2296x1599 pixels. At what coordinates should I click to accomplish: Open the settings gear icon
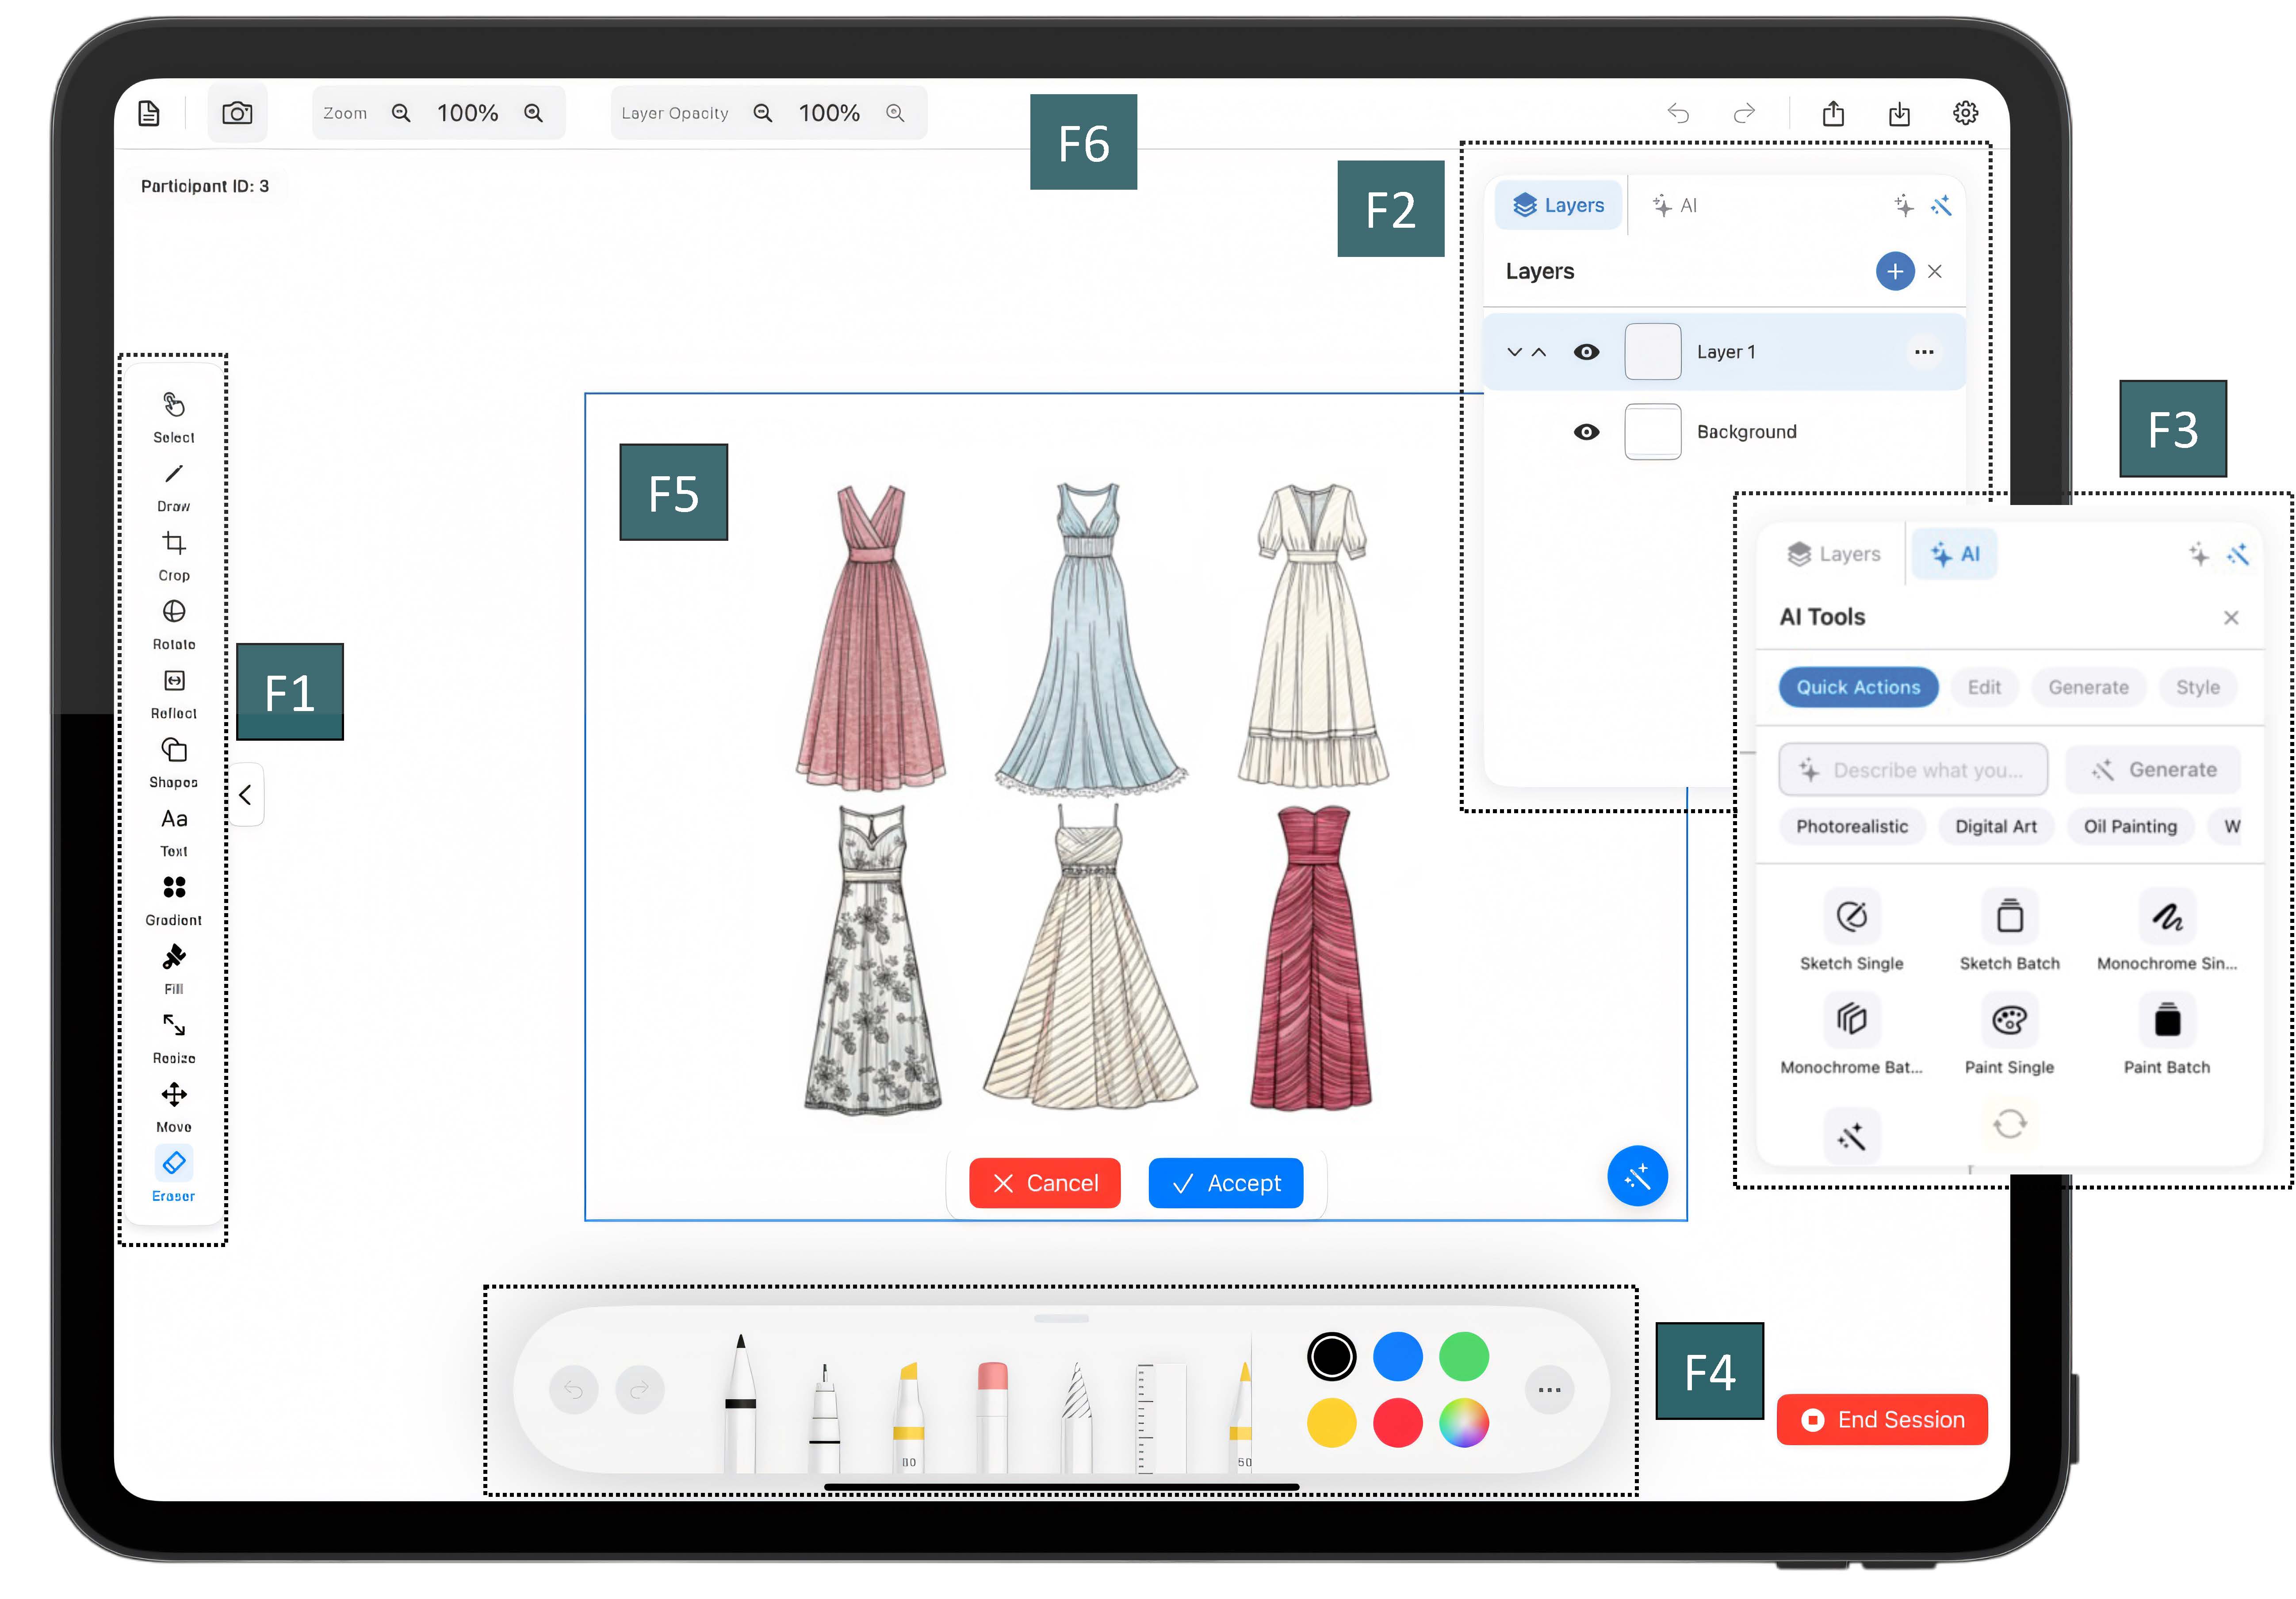point(1965,113)
